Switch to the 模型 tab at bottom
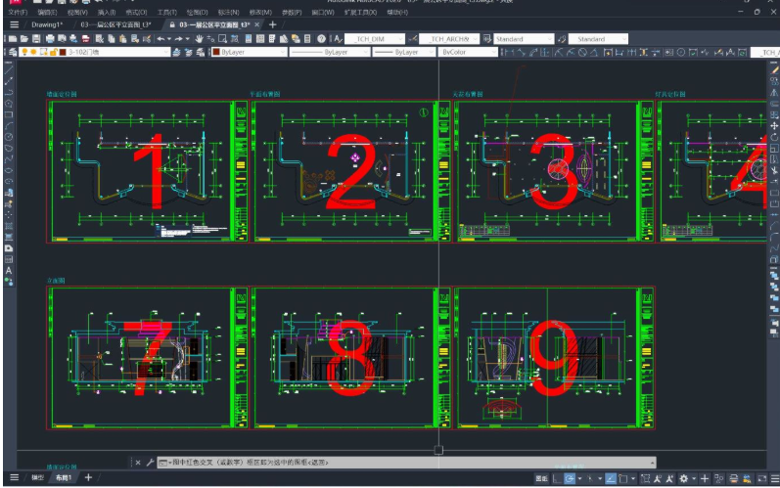The image size is (780, 488). pos(38,477)
